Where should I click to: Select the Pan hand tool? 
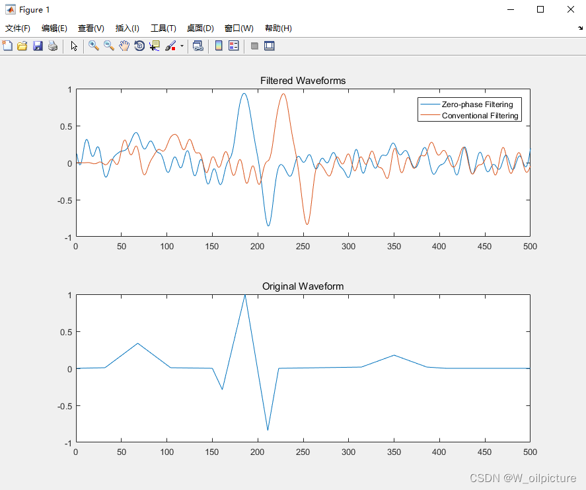point(124,46)
